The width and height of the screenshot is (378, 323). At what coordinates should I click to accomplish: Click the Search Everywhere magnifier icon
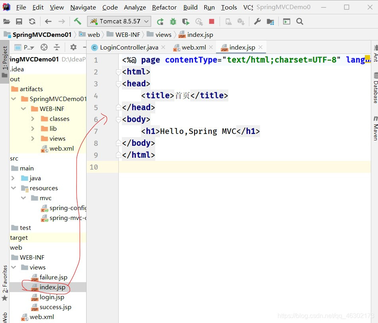tap(300, 21)
